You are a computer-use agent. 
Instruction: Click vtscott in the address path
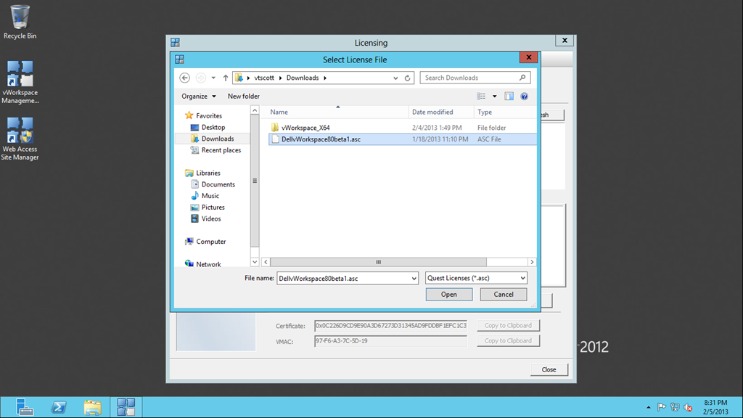(x=264, y=78)
